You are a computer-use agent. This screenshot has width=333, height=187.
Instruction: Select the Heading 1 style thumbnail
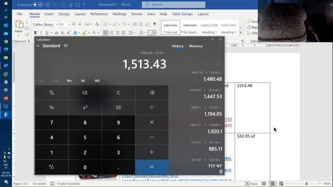[x=209, y=28]
